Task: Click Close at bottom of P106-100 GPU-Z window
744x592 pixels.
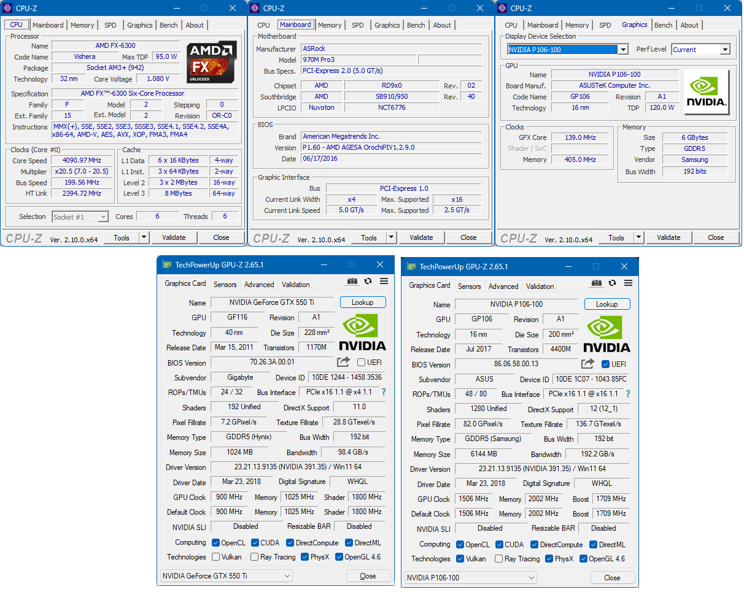Action: (613, 578)
